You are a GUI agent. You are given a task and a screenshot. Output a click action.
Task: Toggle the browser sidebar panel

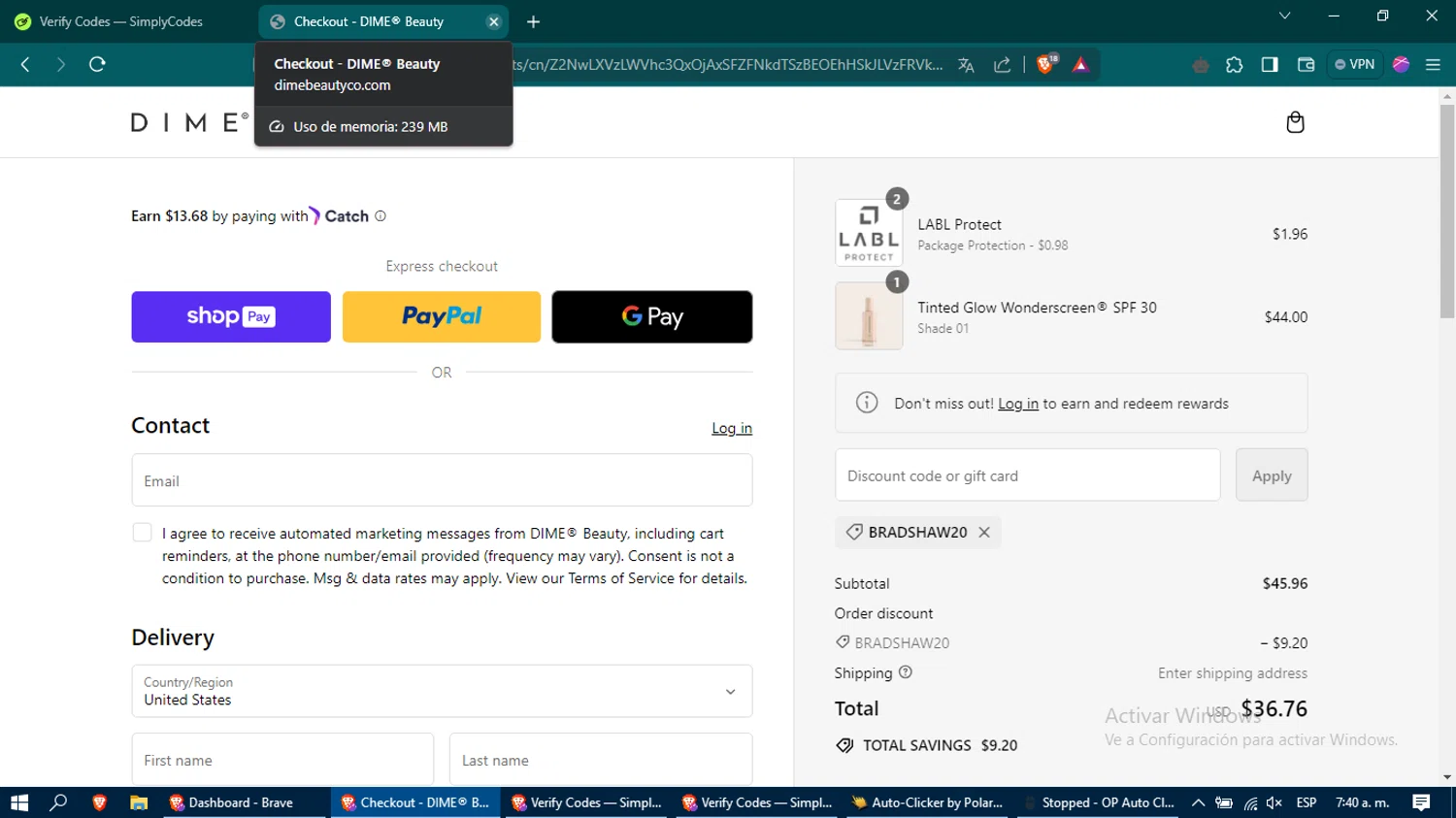click(1270, 65)
